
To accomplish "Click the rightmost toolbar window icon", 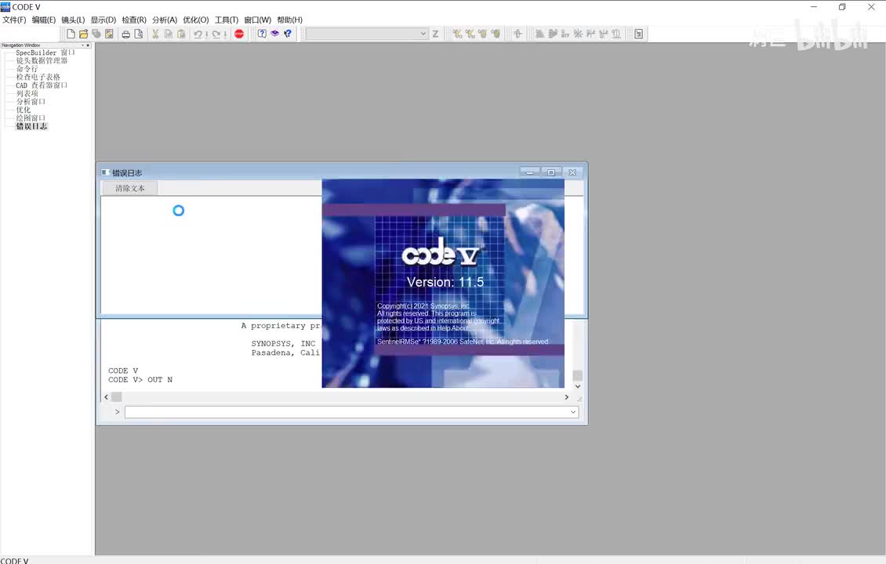I will tap(638, 34).
